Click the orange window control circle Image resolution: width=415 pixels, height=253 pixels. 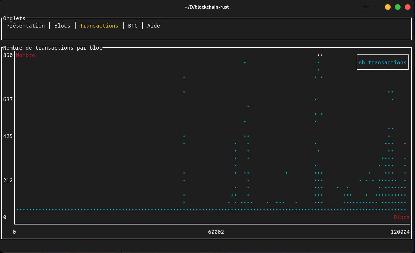click(387, 6)
